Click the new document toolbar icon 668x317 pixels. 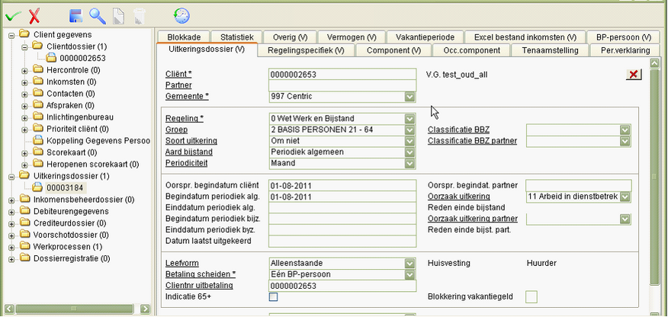point(118,16)
